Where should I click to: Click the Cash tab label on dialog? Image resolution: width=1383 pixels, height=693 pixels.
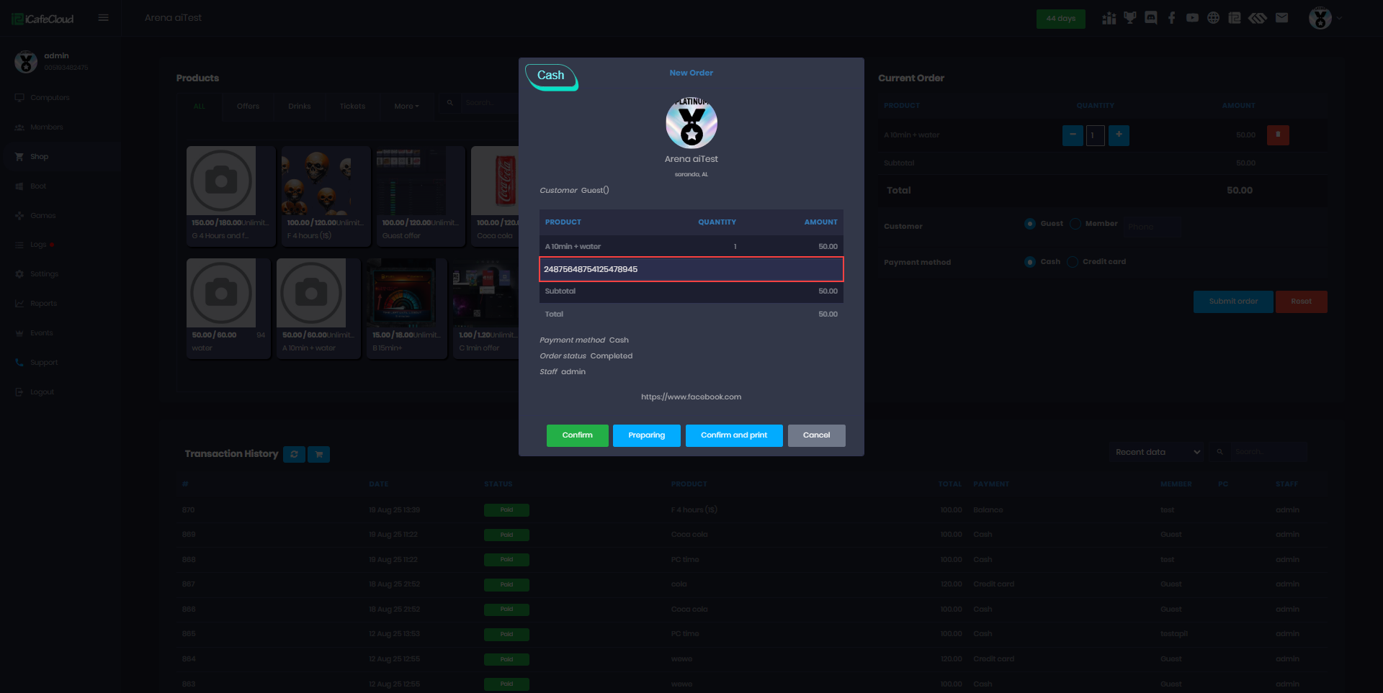[551, 76]
